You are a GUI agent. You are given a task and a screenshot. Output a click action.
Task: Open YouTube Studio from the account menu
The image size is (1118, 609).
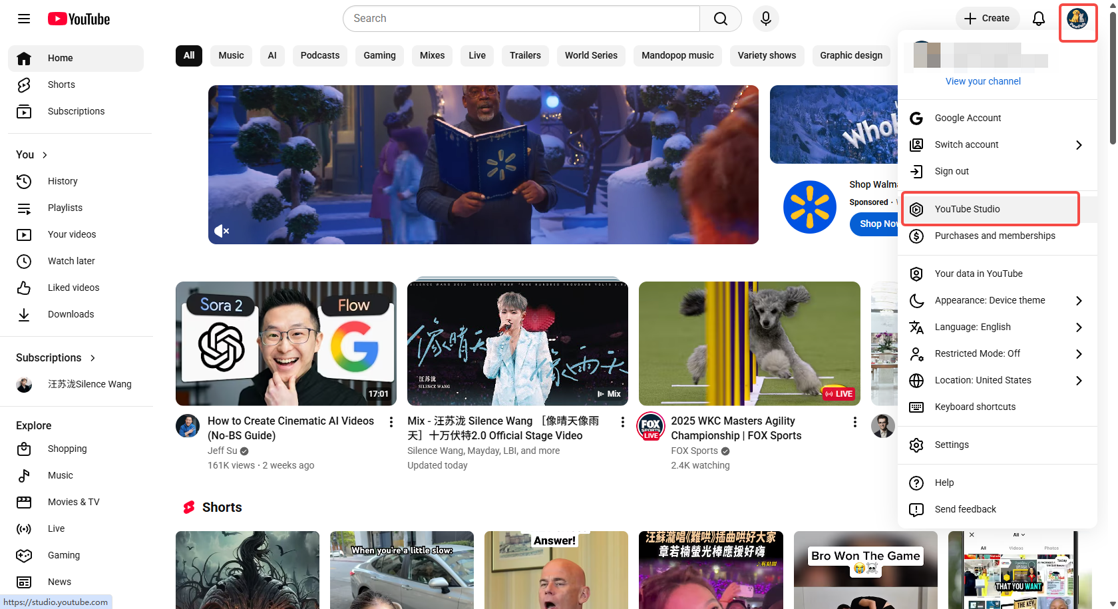click(x=967, y=208)
